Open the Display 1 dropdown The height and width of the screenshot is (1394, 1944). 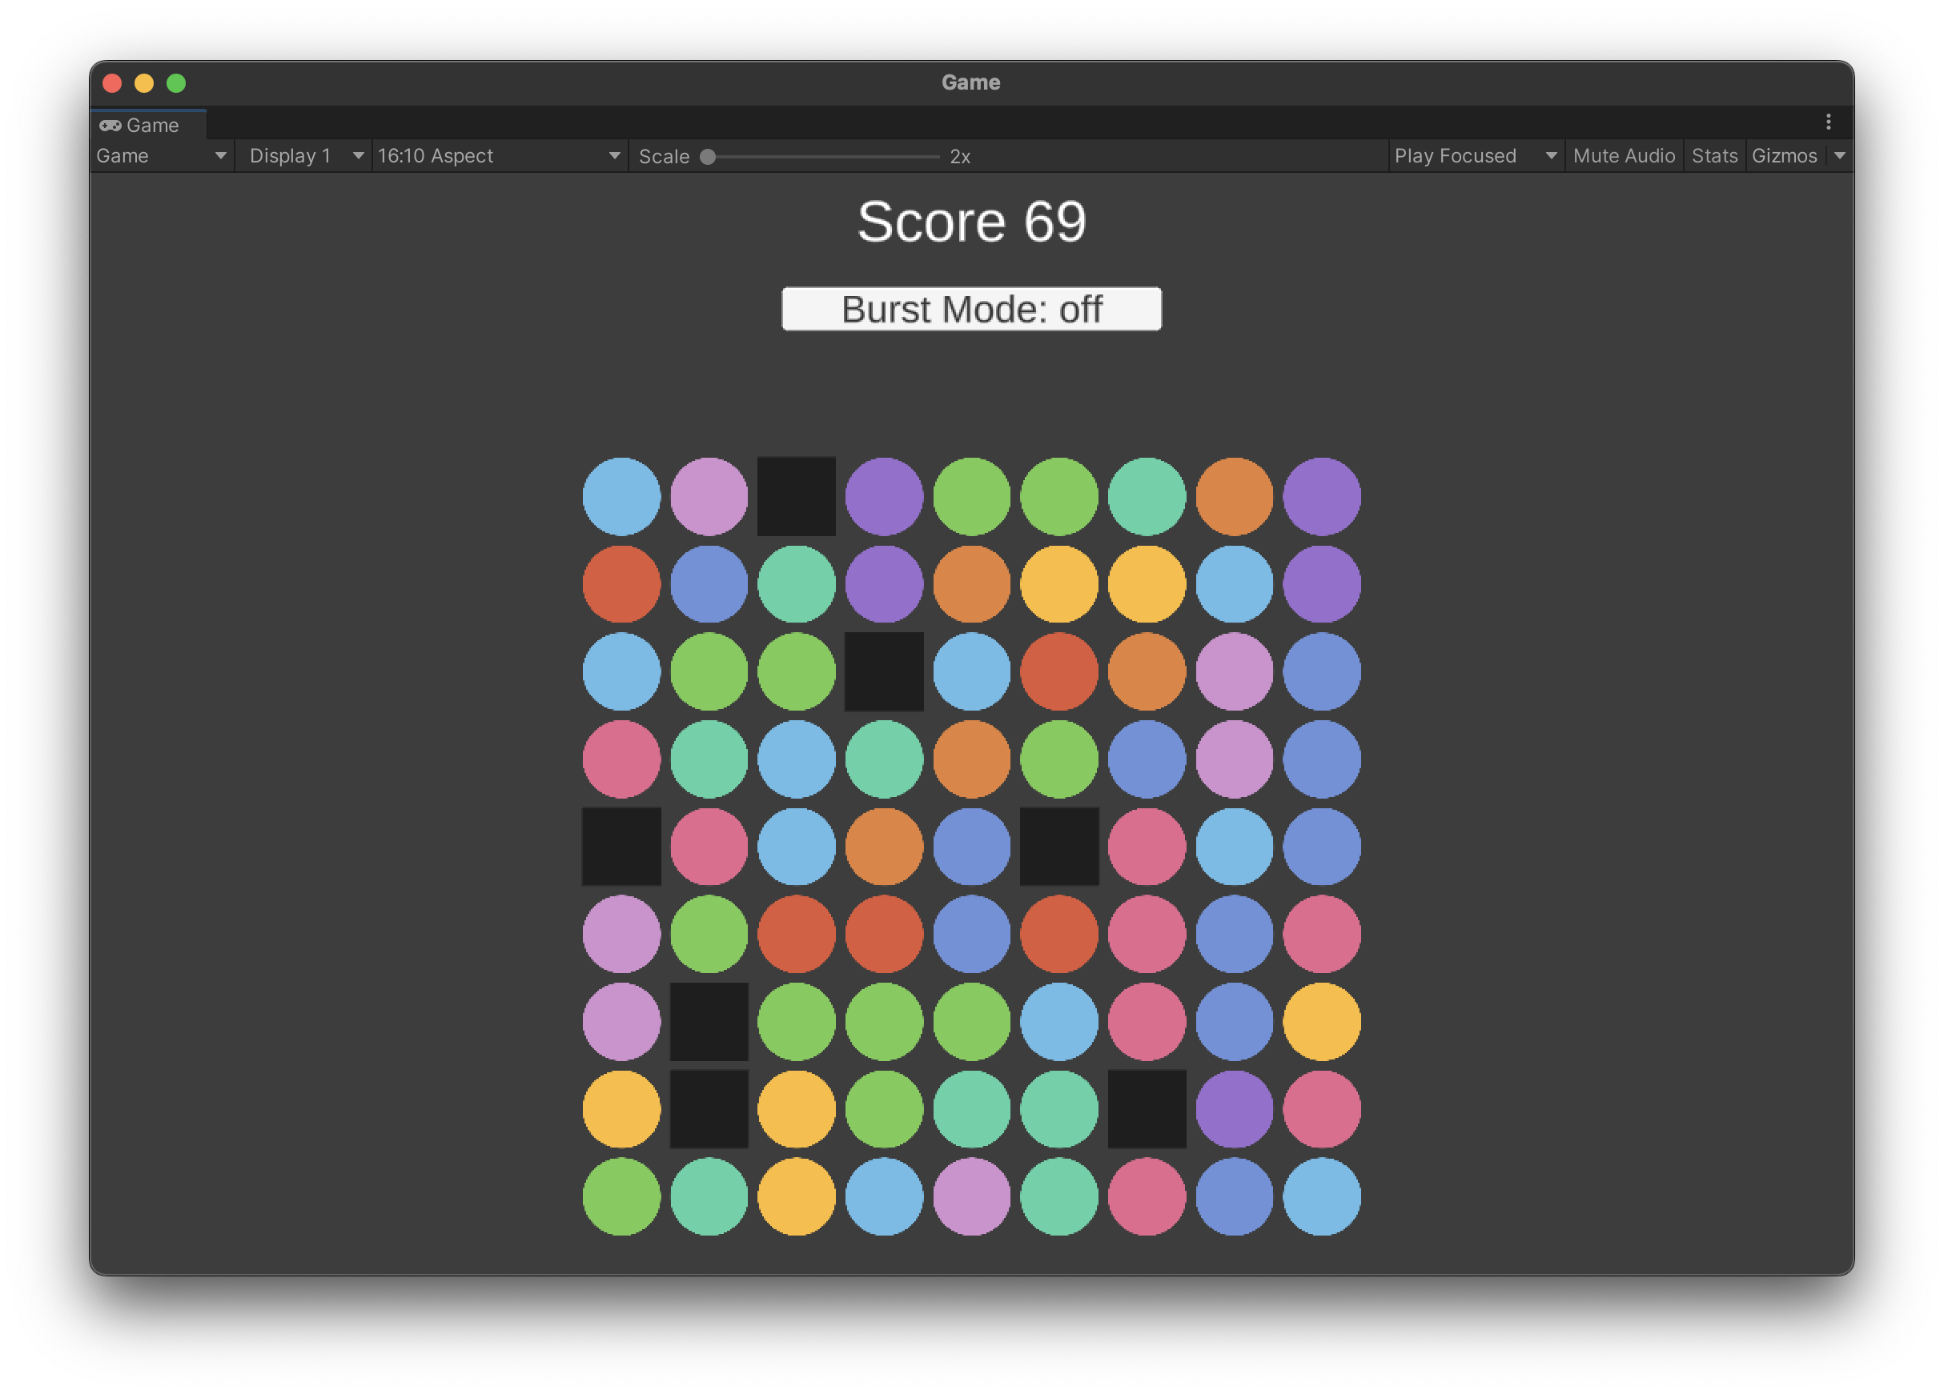[x=303, y=156]
